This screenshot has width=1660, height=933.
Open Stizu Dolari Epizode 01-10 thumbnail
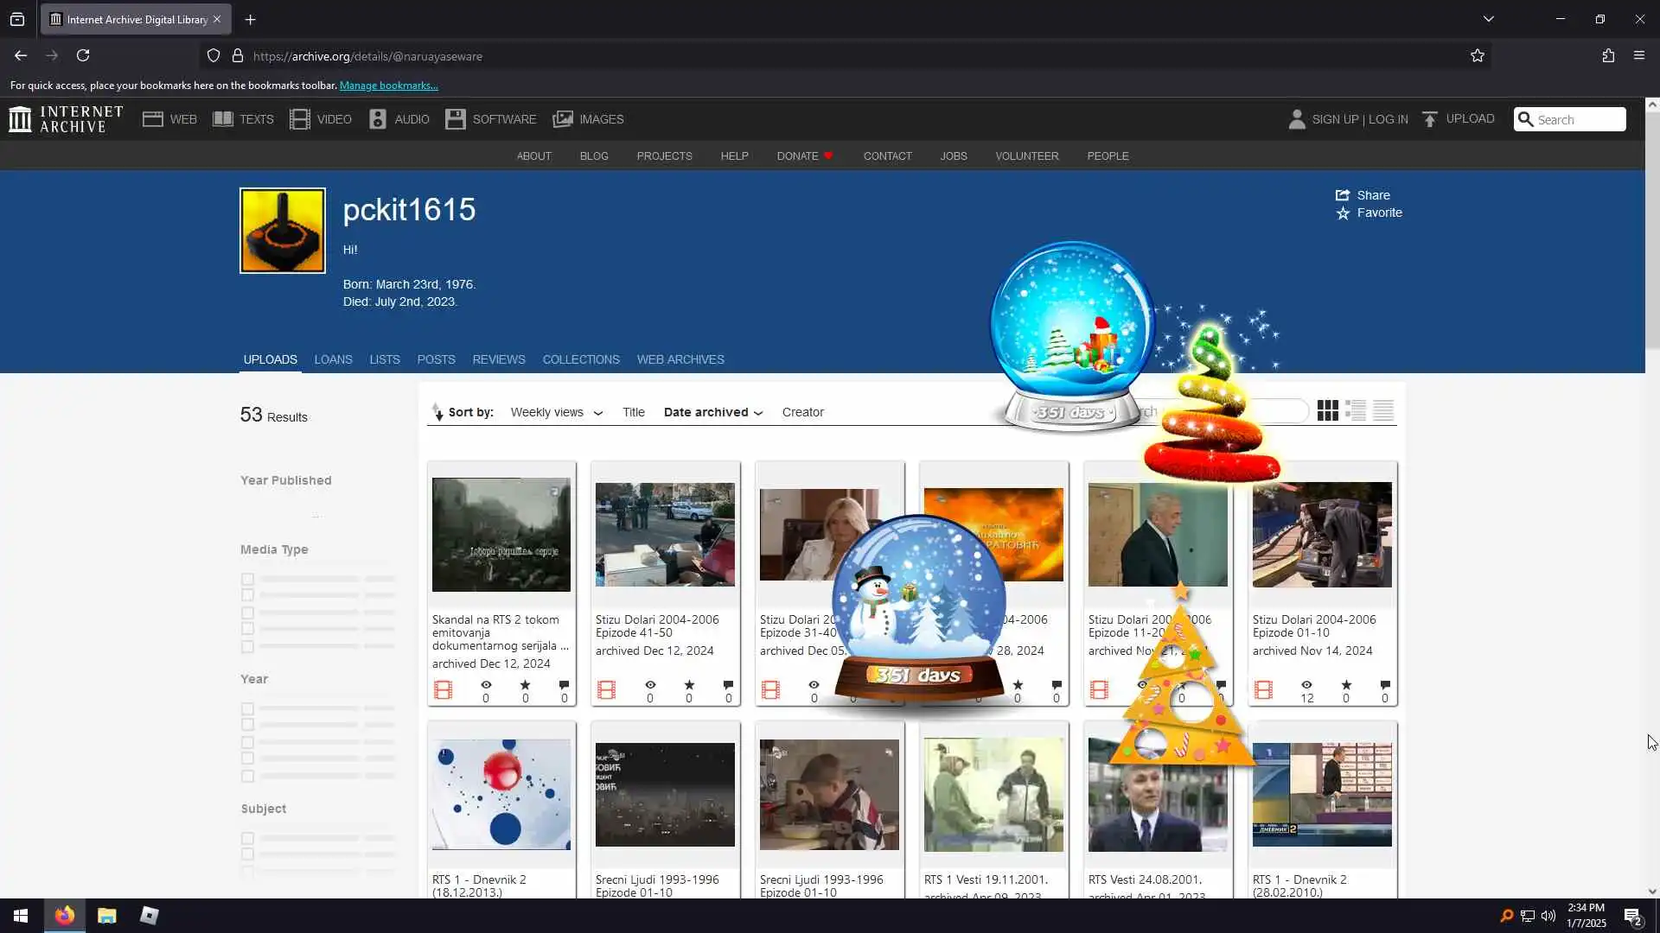tap(1322, 535)
